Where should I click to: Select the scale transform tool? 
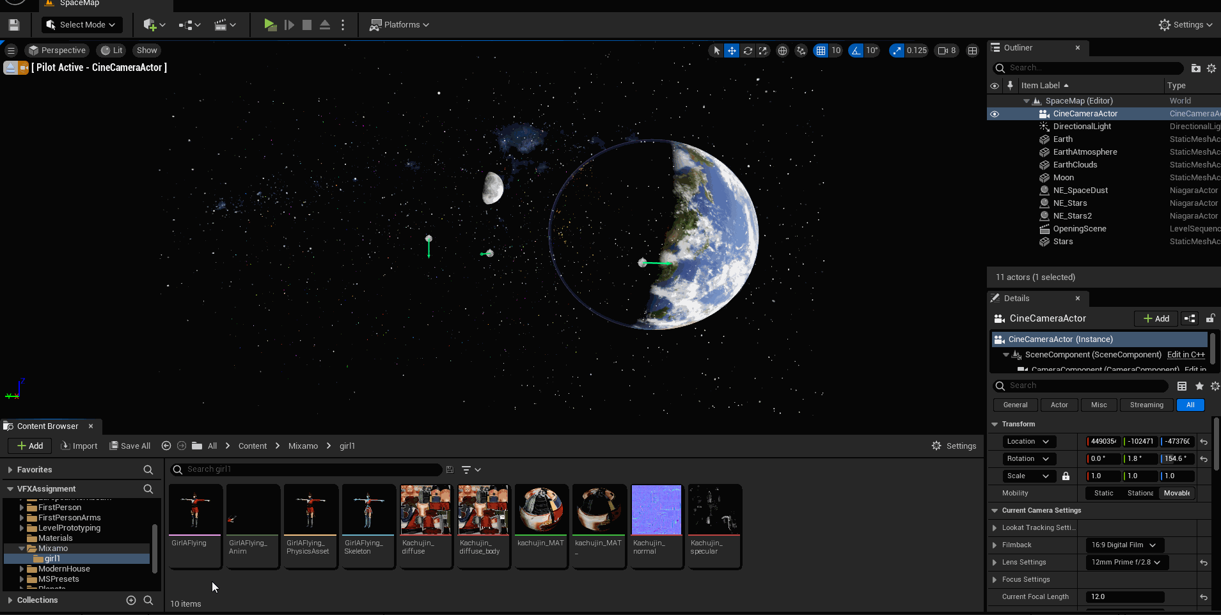tap(762, 51)
